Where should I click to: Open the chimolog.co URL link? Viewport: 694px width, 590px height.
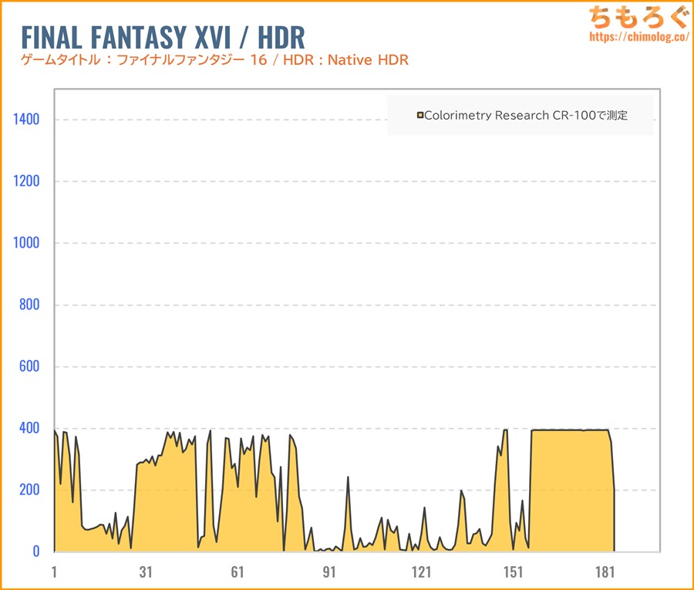pos(638,36)
